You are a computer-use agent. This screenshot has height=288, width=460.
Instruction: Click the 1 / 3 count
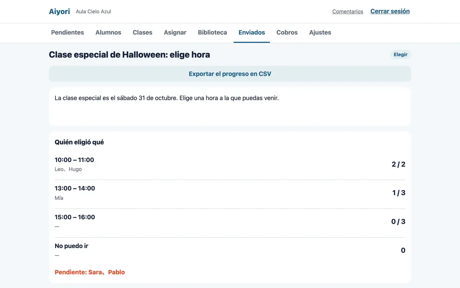(399, 193)
